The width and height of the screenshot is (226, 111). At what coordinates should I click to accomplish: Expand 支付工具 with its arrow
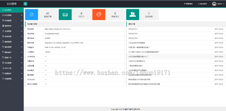[x=22, y=68]
